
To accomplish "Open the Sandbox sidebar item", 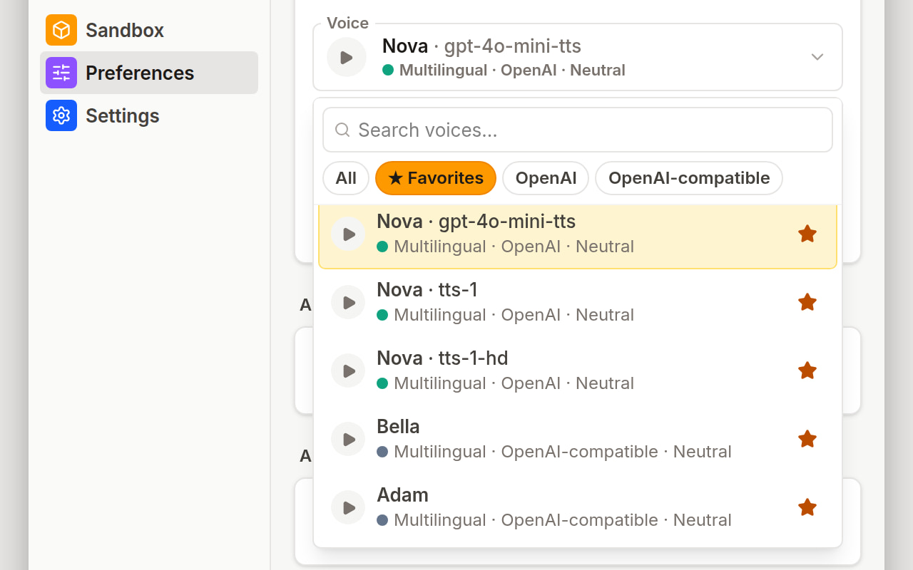I will coord(149,30).
